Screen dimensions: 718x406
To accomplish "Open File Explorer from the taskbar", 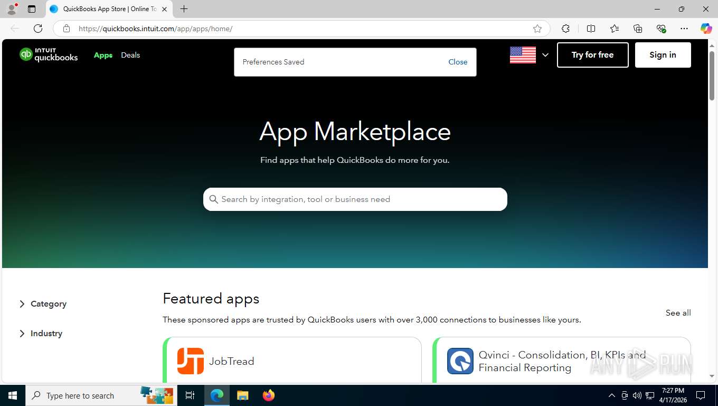I will point(242,395).
